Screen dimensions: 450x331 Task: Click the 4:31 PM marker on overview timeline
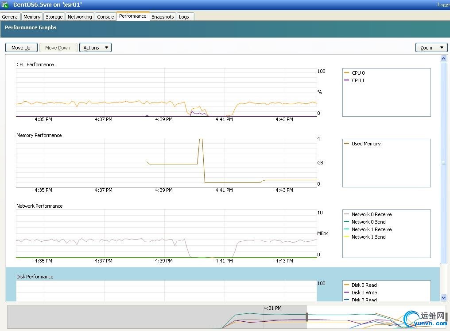(272, 308)
